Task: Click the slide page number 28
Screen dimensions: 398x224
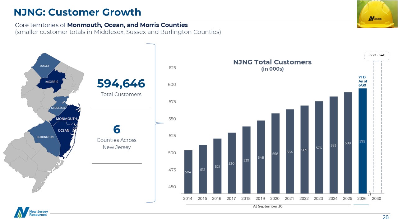Action: (386, 217)
